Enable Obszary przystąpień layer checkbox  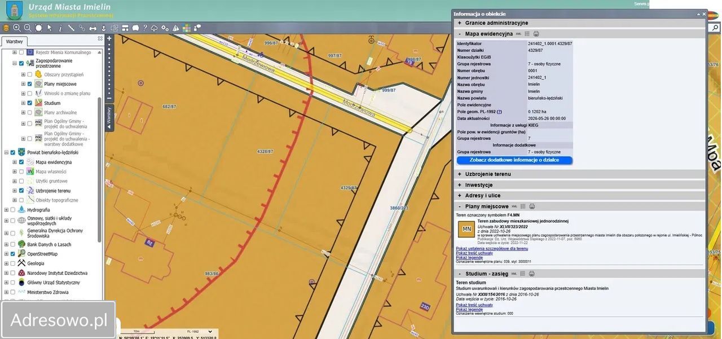coord(30,74)
